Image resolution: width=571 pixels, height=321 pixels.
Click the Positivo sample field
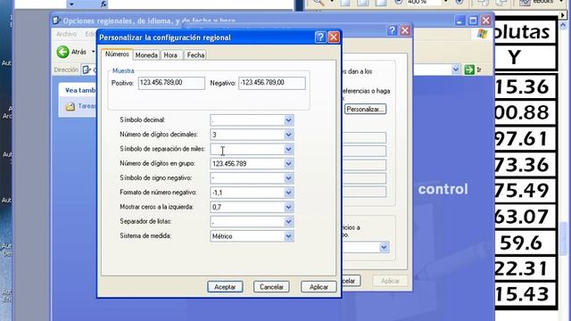coord(171,83)
